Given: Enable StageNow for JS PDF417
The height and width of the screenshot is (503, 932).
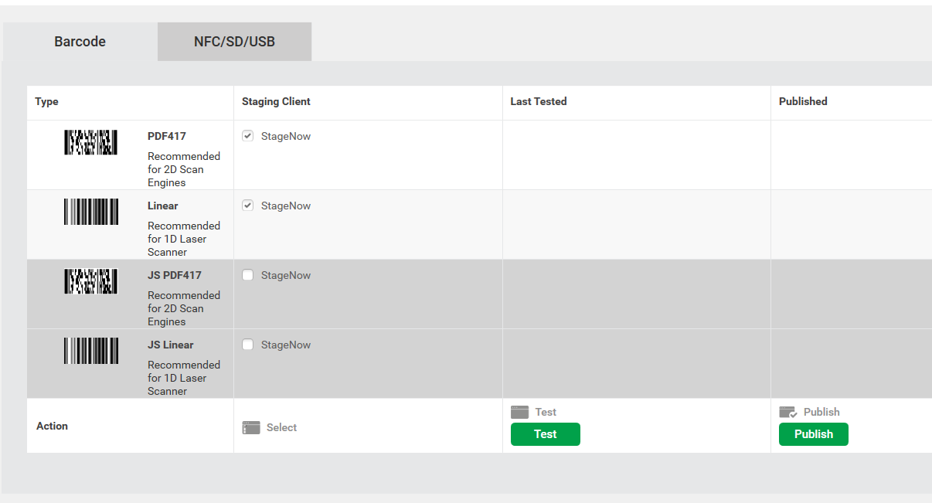Looking at the screenshot, I should 247,274.
